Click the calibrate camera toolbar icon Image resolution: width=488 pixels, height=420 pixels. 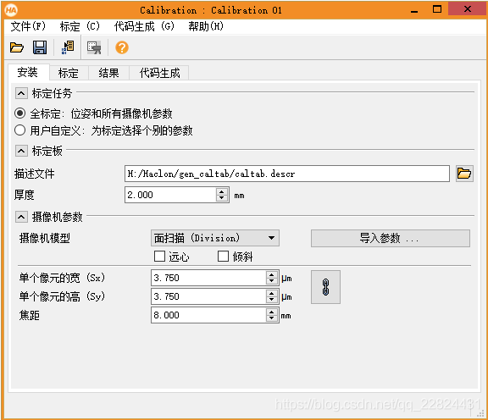coord(94,47)
